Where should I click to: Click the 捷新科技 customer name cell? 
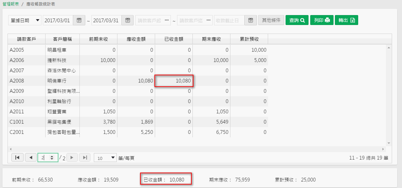point(62,60)
